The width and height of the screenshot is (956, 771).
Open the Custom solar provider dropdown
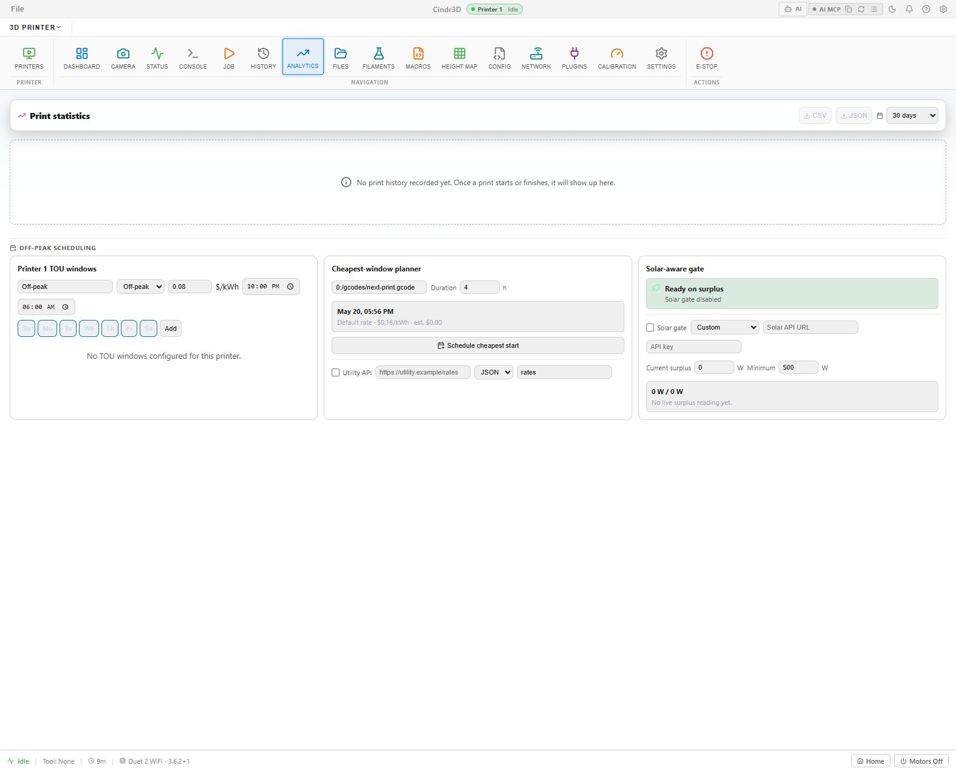coord(725,327)
